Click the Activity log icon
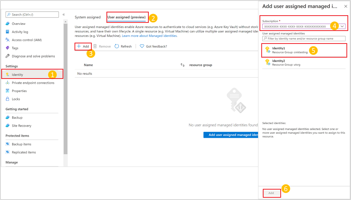Image resolution: width=351 pixels, height=200 pixels. coord(7,32)
